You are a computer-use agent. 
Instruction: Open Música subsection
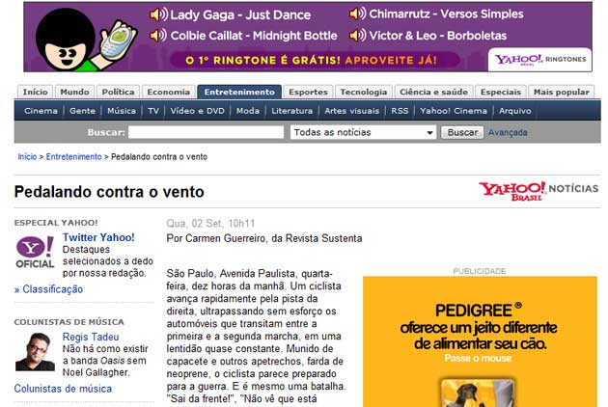tap(122, 111)
